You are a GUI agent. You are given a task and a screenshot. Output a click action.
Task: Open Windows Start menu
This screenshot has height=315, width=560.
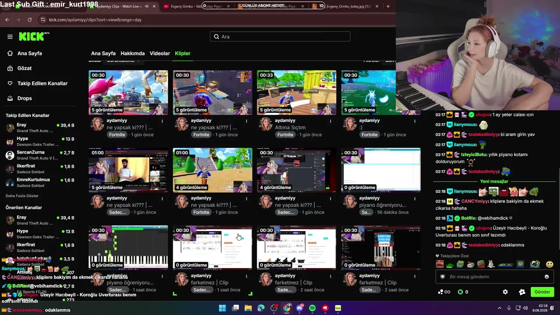pyautogui.click(x=222, y=308)
